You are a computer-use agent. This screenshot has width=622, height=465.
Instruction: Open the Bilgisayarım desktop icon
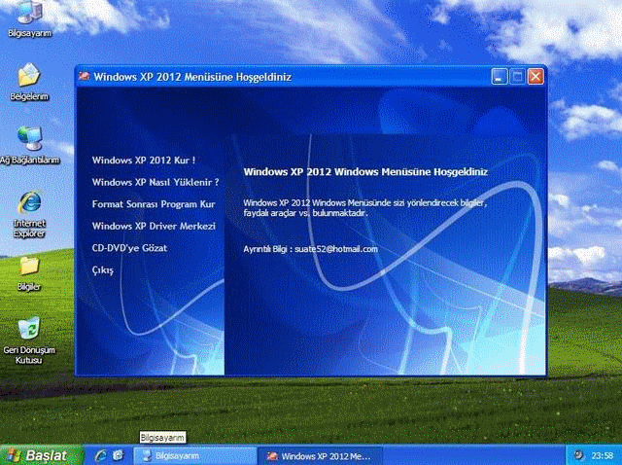(x=29, y=19)
